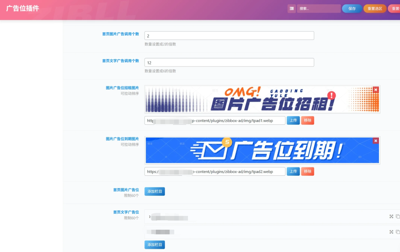
Task: Click the 首页文字广告调用个数 input field
Action: click(x=229, y=62)
